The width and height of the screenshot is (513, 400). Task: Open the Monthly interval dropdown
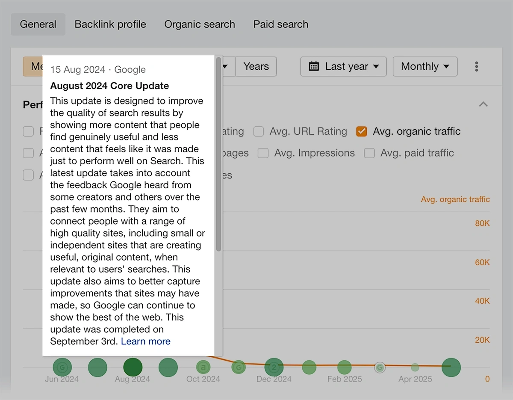[x=425, y=66]
